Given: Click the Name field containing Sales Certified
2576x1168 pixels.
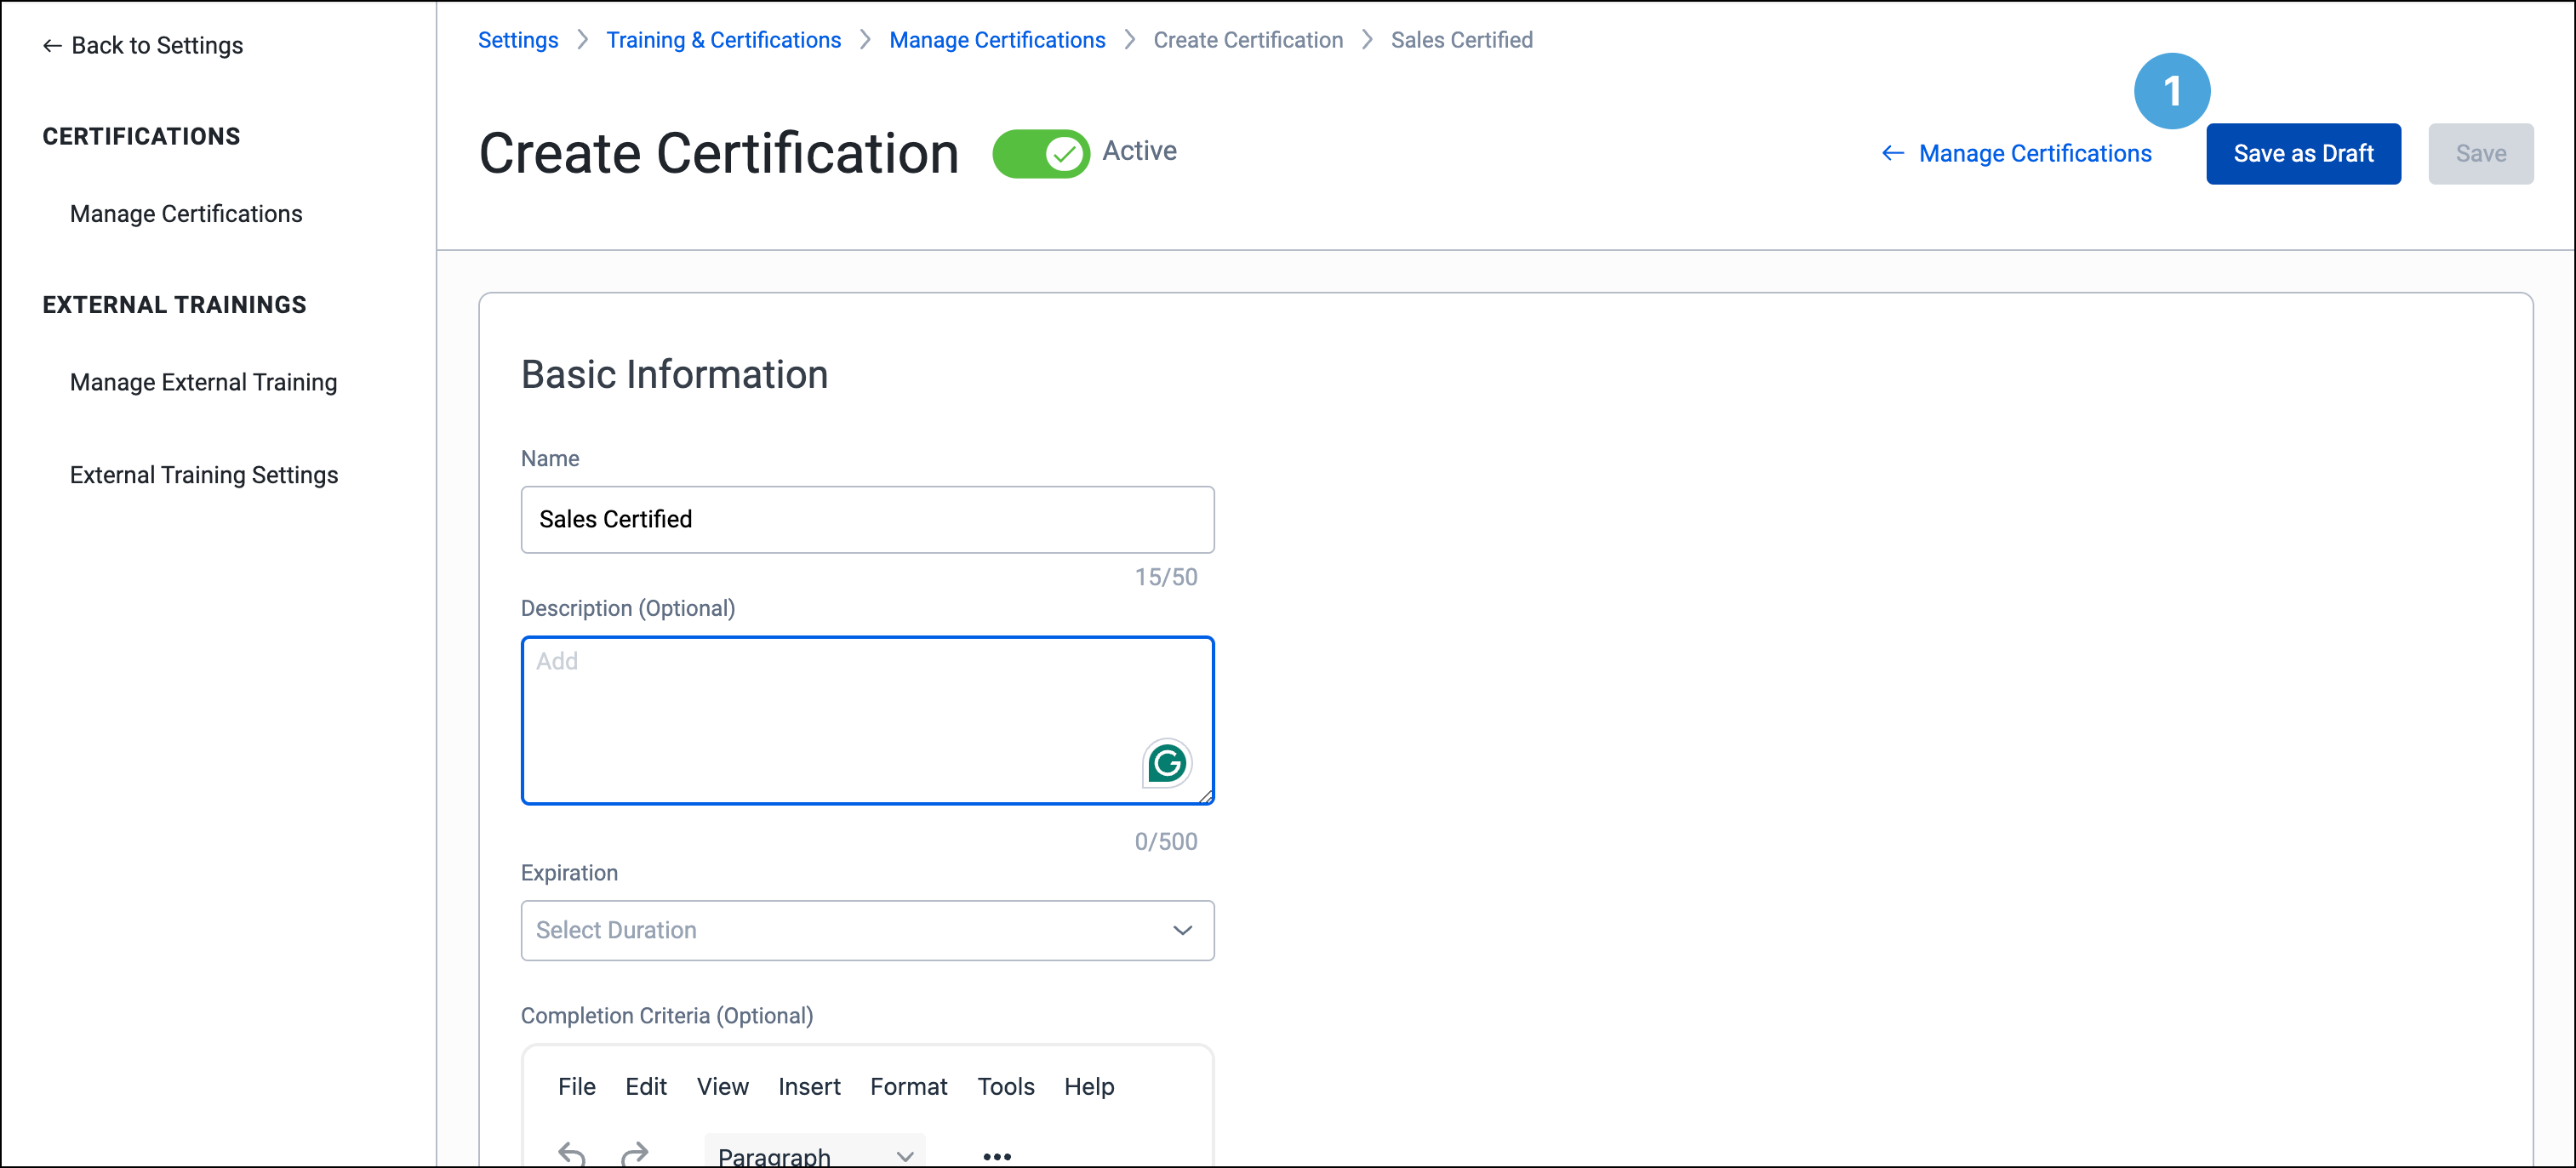Looking at the screenshot, I should 867,520.
